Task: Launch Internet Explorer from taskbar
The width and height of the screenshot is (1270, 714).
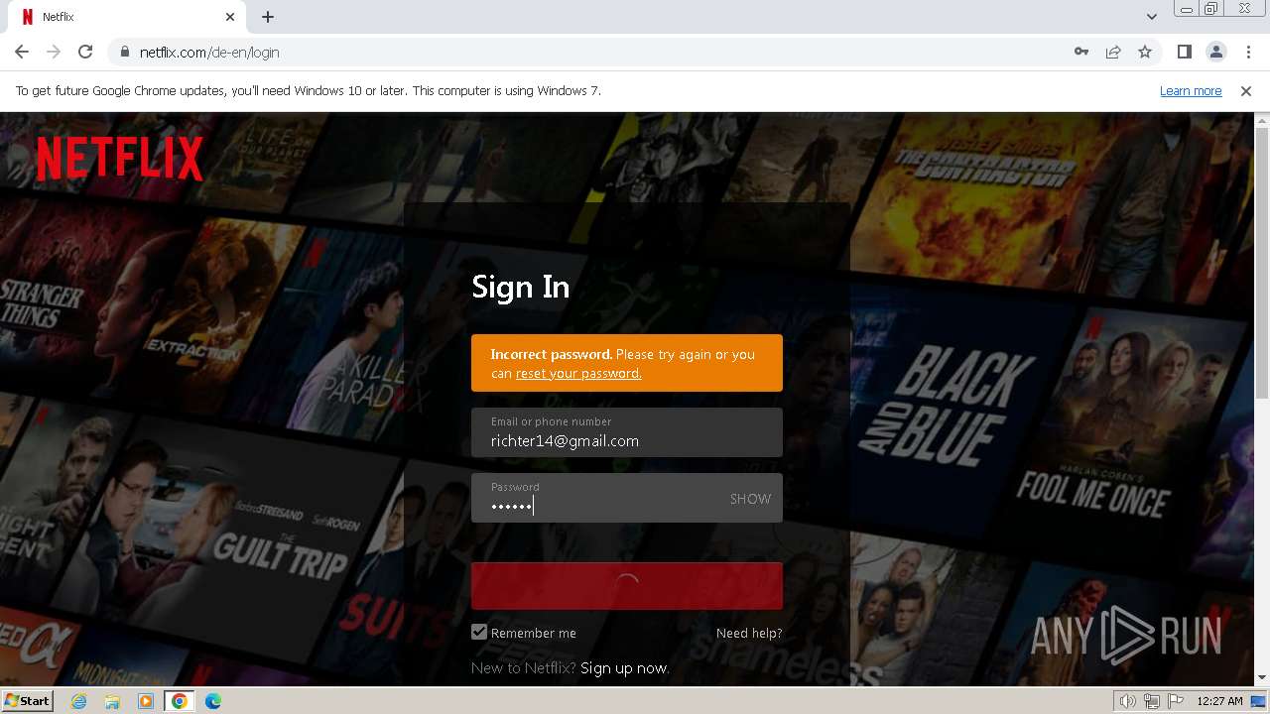Action: (78, 701)
